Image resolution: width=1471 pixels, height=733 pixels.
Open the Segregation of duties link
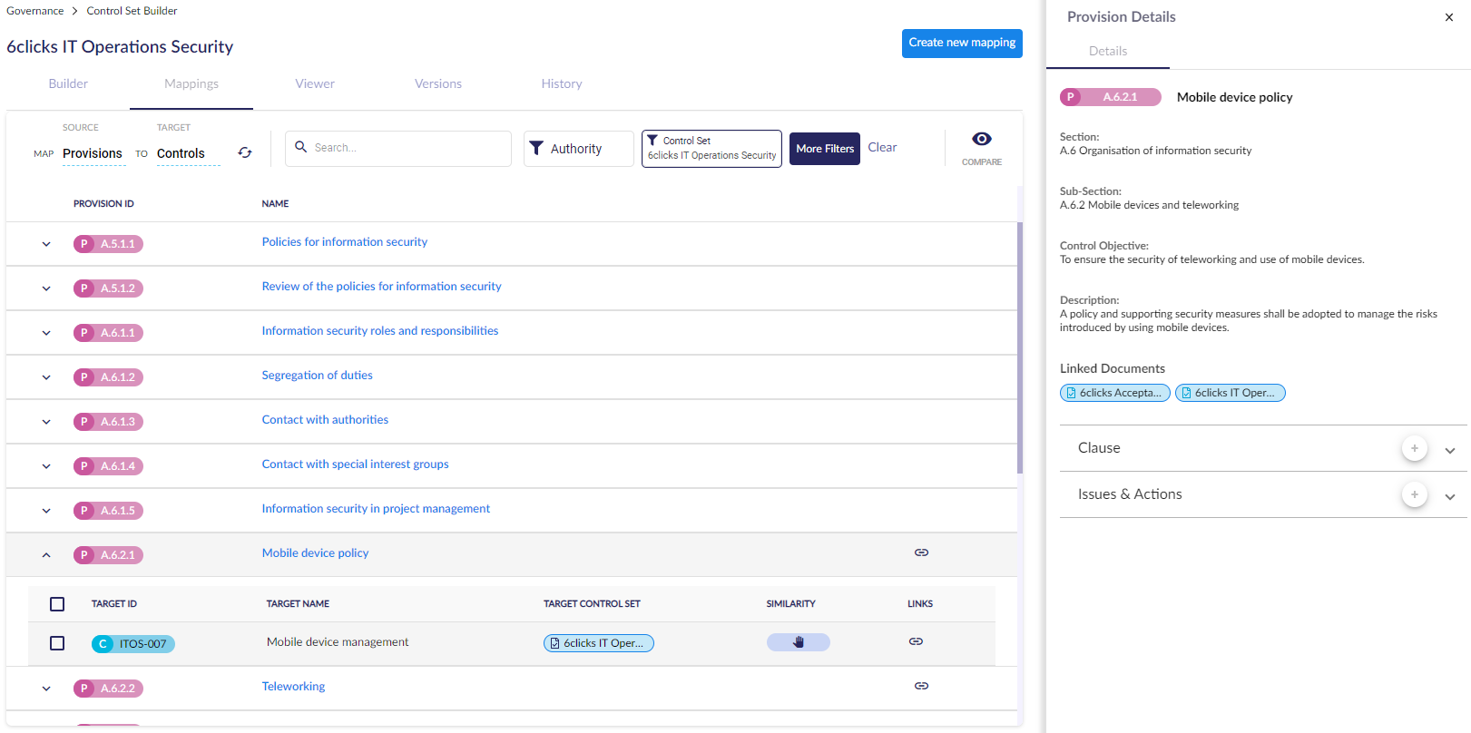coord(317,376)
